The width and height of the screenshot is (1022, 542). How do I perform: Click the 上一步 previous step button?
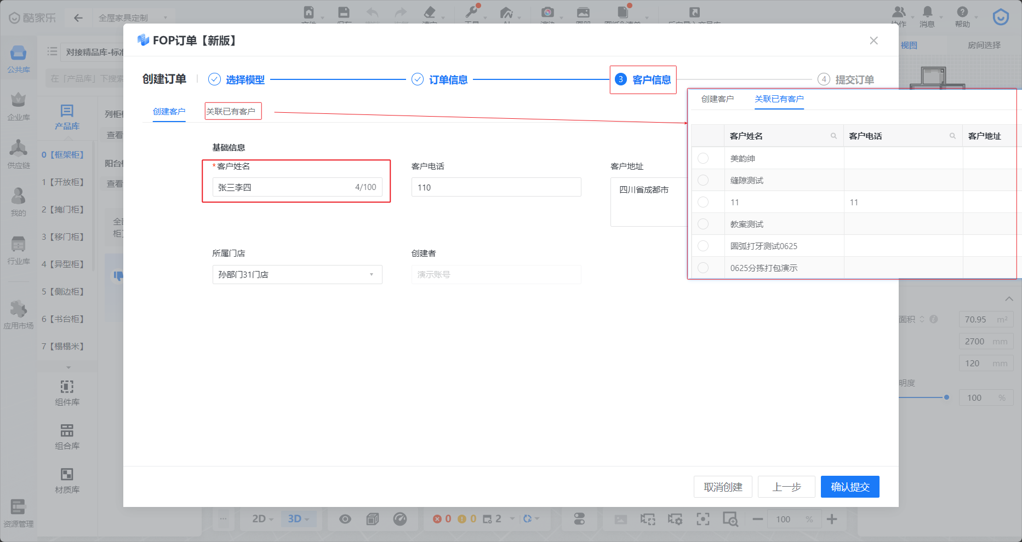[x=786, y=487]
